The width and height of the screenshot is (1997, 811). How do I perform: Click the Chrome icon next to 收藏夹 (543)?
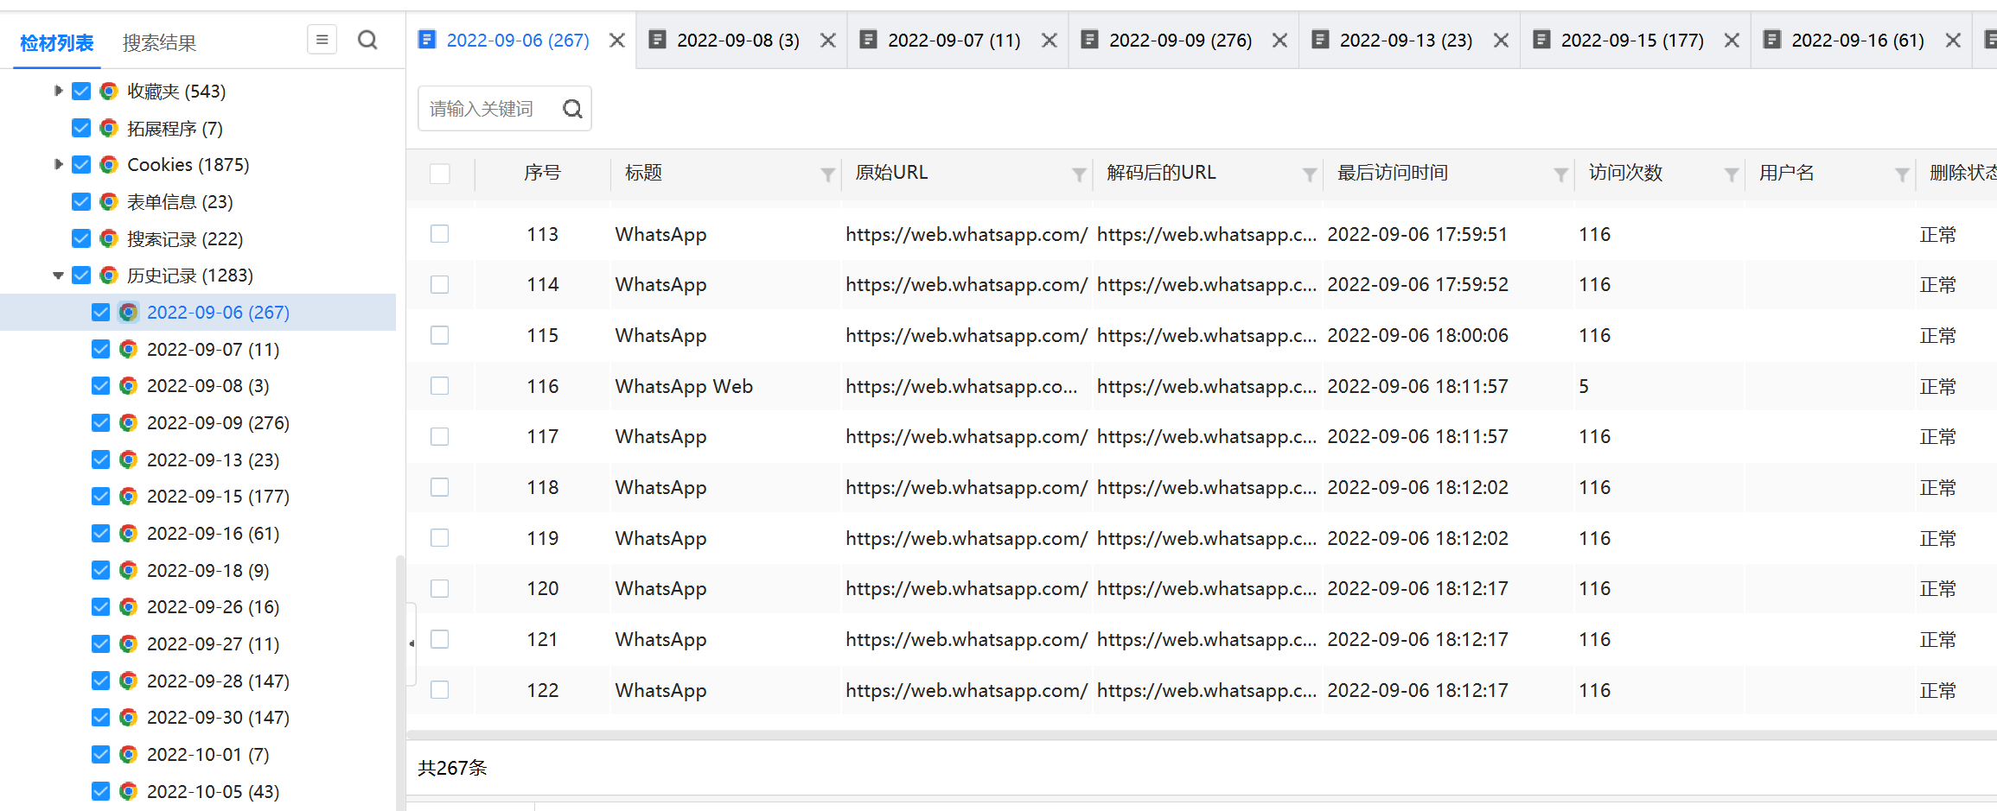pyautogui.click(x=109, y=91)
